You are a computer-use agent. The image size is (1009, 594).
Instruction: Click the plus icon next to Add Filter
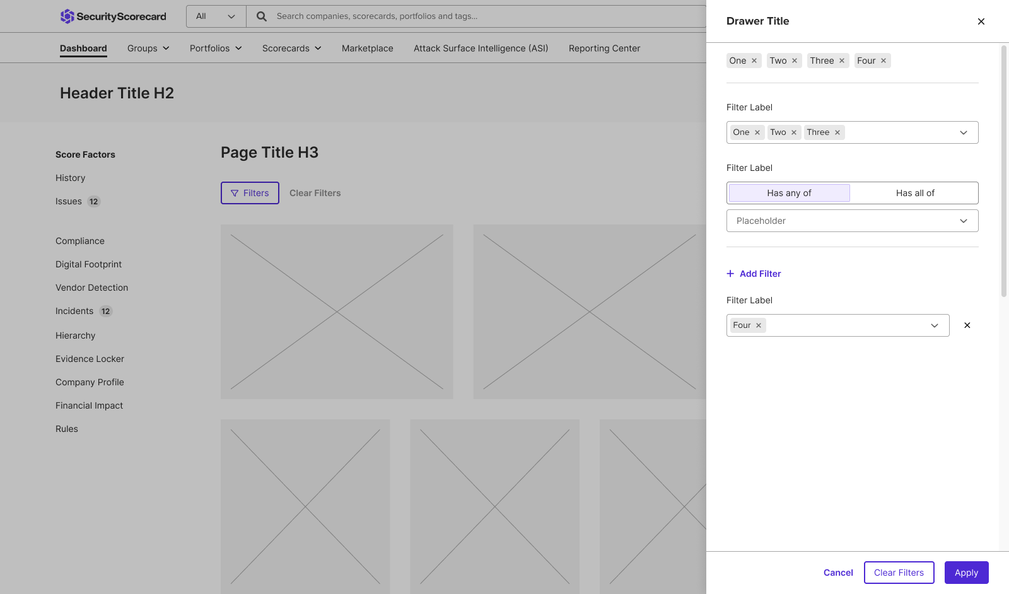click(x=730, y=274)
